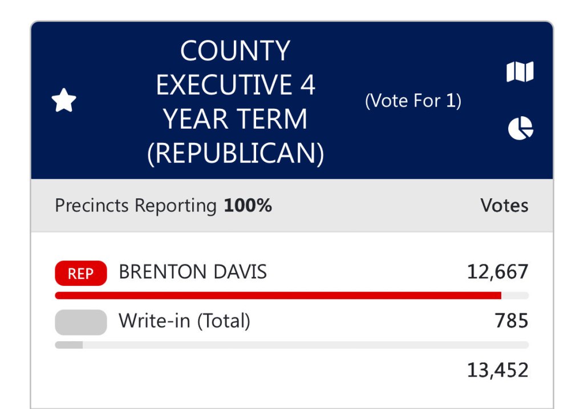Click the Votes column header
This screenshot has width=584, height=409.
[504, 206]
